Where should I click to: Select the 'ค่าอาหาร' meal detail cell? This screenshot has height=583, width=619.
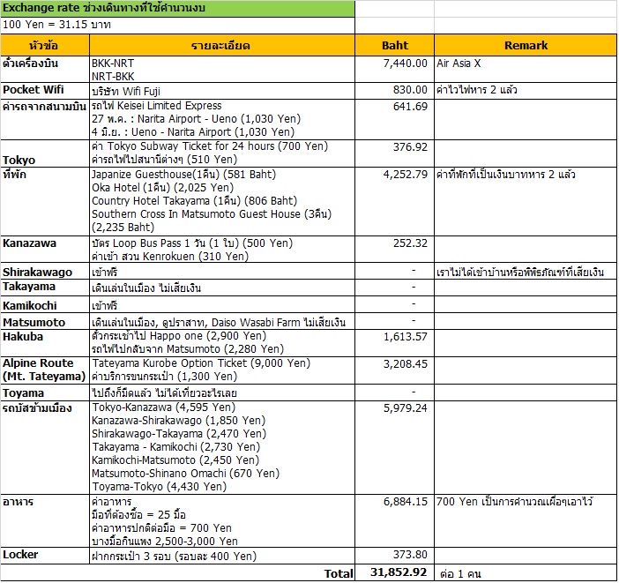coord(222,520)
